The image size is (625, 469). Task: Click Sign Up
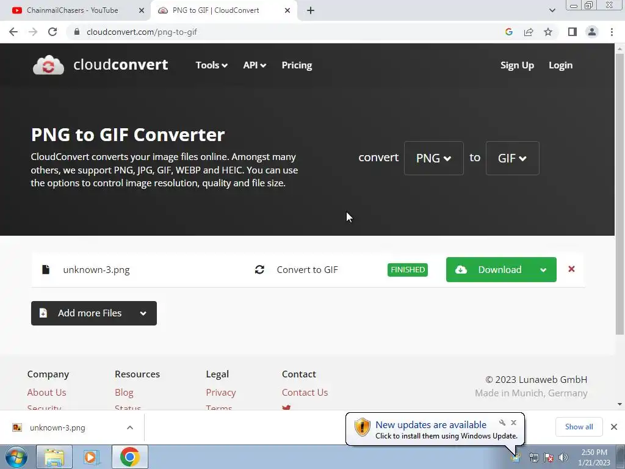pyautogui.click(x=517, y=65)
